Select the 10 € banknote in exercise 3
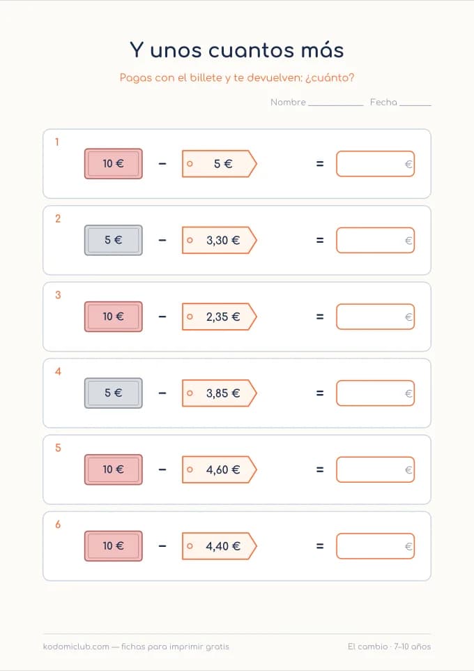This screenshot has height=671, width=474. [x=114, y=317]
